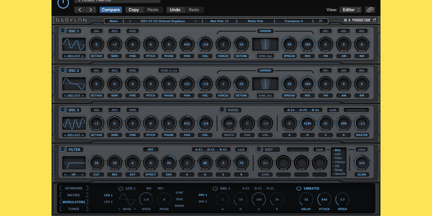Open the View Editor dropdown
The image size is (432, 216).
click(352, 10)
